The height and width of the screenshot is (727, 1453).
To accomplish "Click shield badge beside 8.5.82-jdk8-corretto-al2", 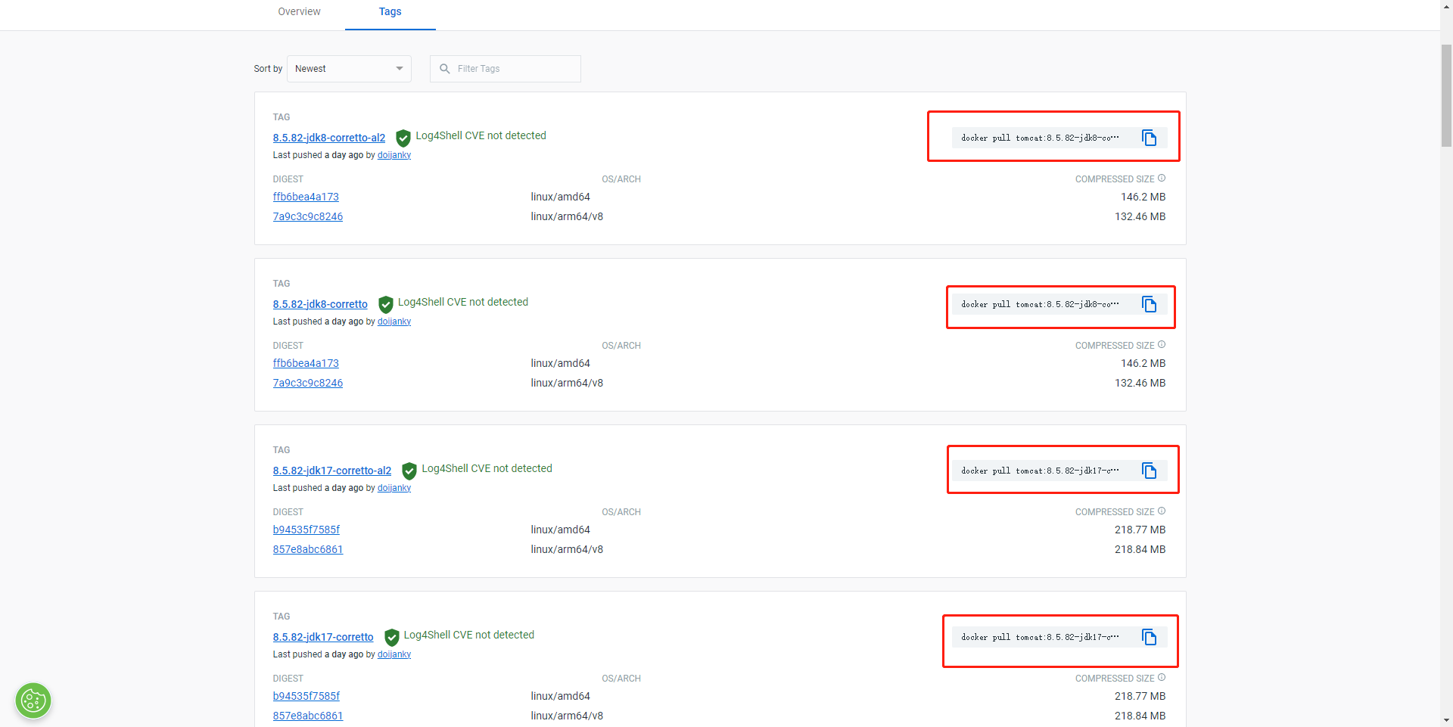I will 403,138.
